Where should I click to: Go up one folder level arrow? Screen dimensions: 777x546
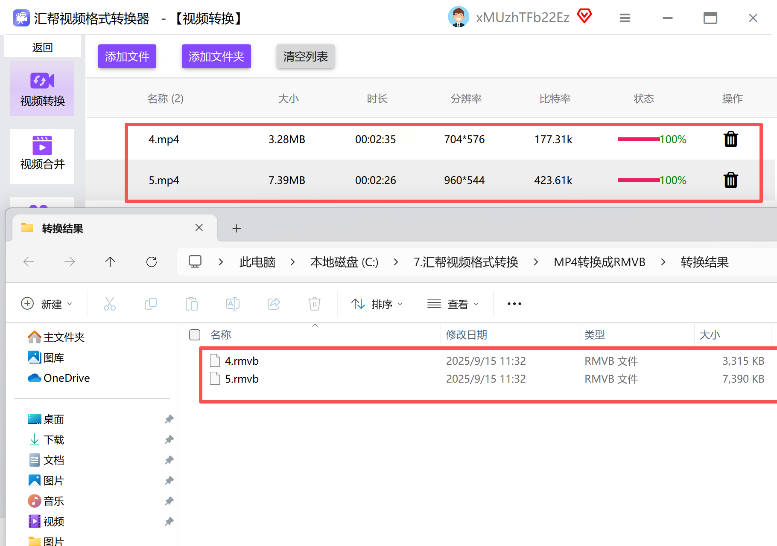point(110,262)
